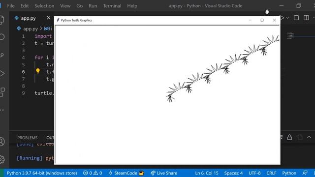This screenshot has width=315, height=177.
Task: Open the View menu
Action: (x=65, y=6)
